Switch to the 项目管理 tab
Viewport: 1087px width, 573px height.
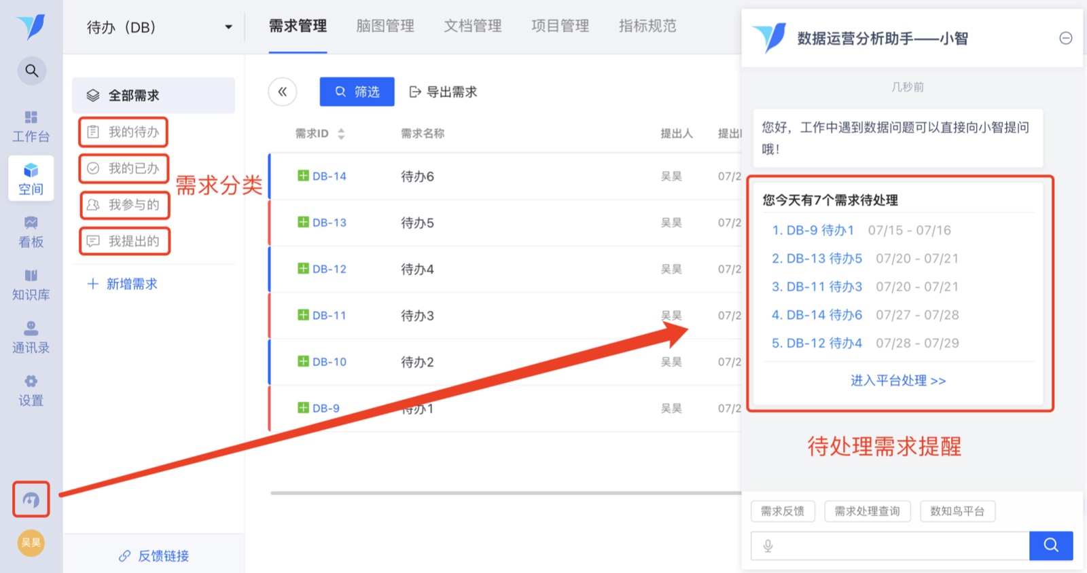point(560,26)
